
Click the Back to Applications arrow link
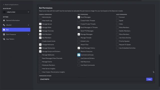[x=11, y=4]
